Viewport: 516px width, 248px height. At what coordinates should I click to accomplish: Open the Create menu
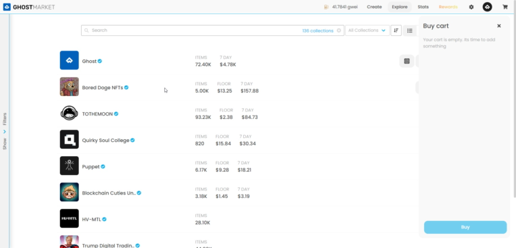point(374,7)
